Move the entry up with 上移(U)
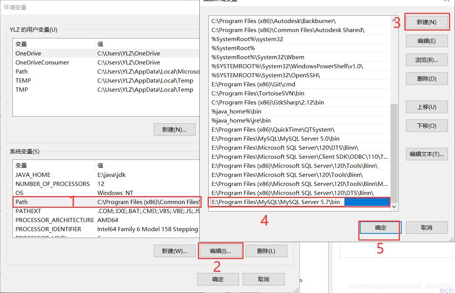Screen dimensions: 455x293 coord(427,107)
